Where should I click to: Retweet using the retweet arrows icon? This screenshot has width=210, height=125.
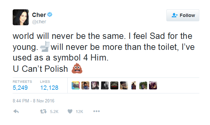pos(43,111)
